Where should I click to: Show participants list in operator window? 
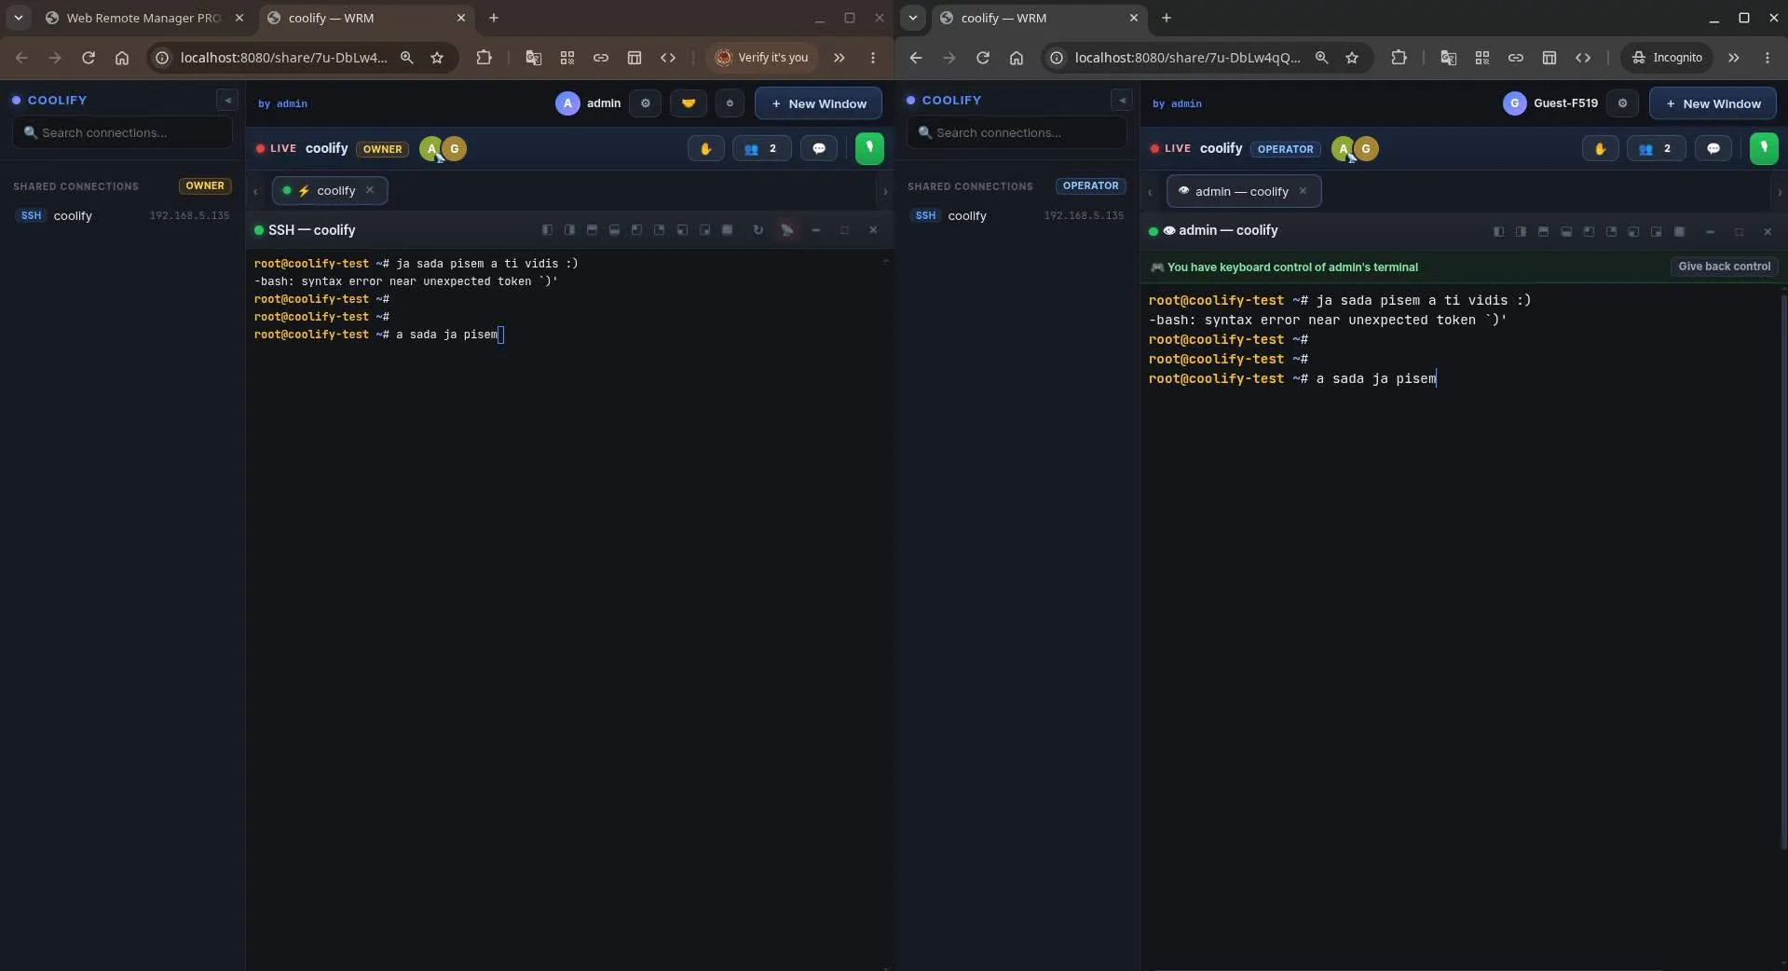tap(1656, 148)
